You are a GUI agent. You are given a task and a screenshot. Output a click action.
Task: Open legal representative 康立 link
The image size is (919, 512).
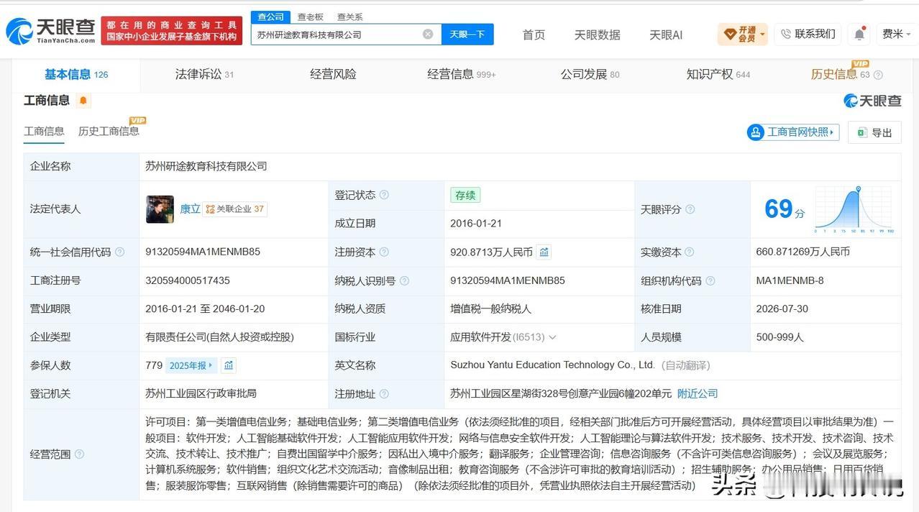tap(190, 209)
